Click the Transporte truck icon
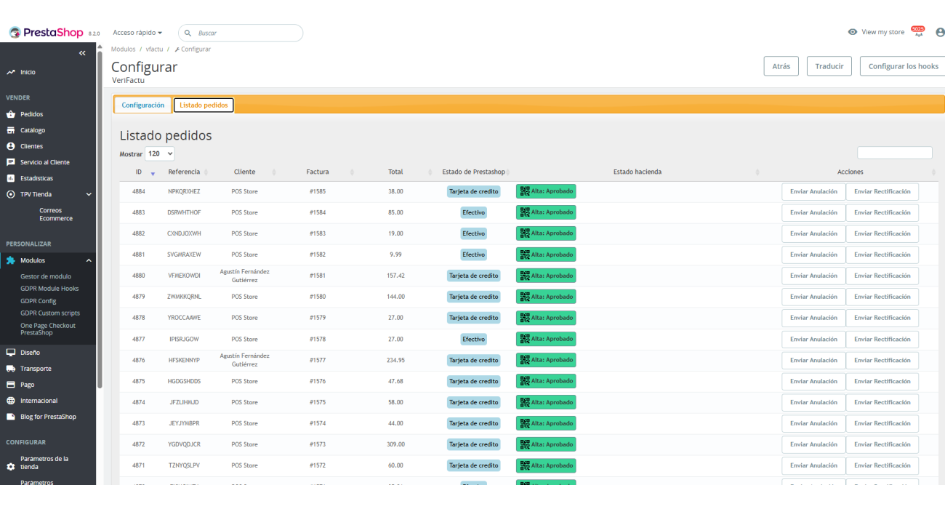Image resolution: width=945 pixels, height=509 pixels. 10,369
